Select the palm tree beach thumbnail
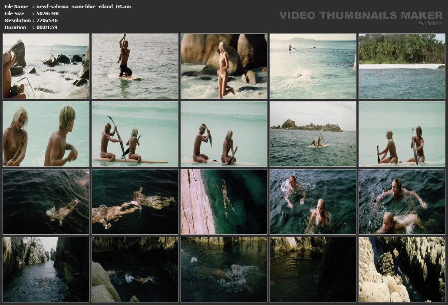The image size is (448, 305). pos(402,66)
